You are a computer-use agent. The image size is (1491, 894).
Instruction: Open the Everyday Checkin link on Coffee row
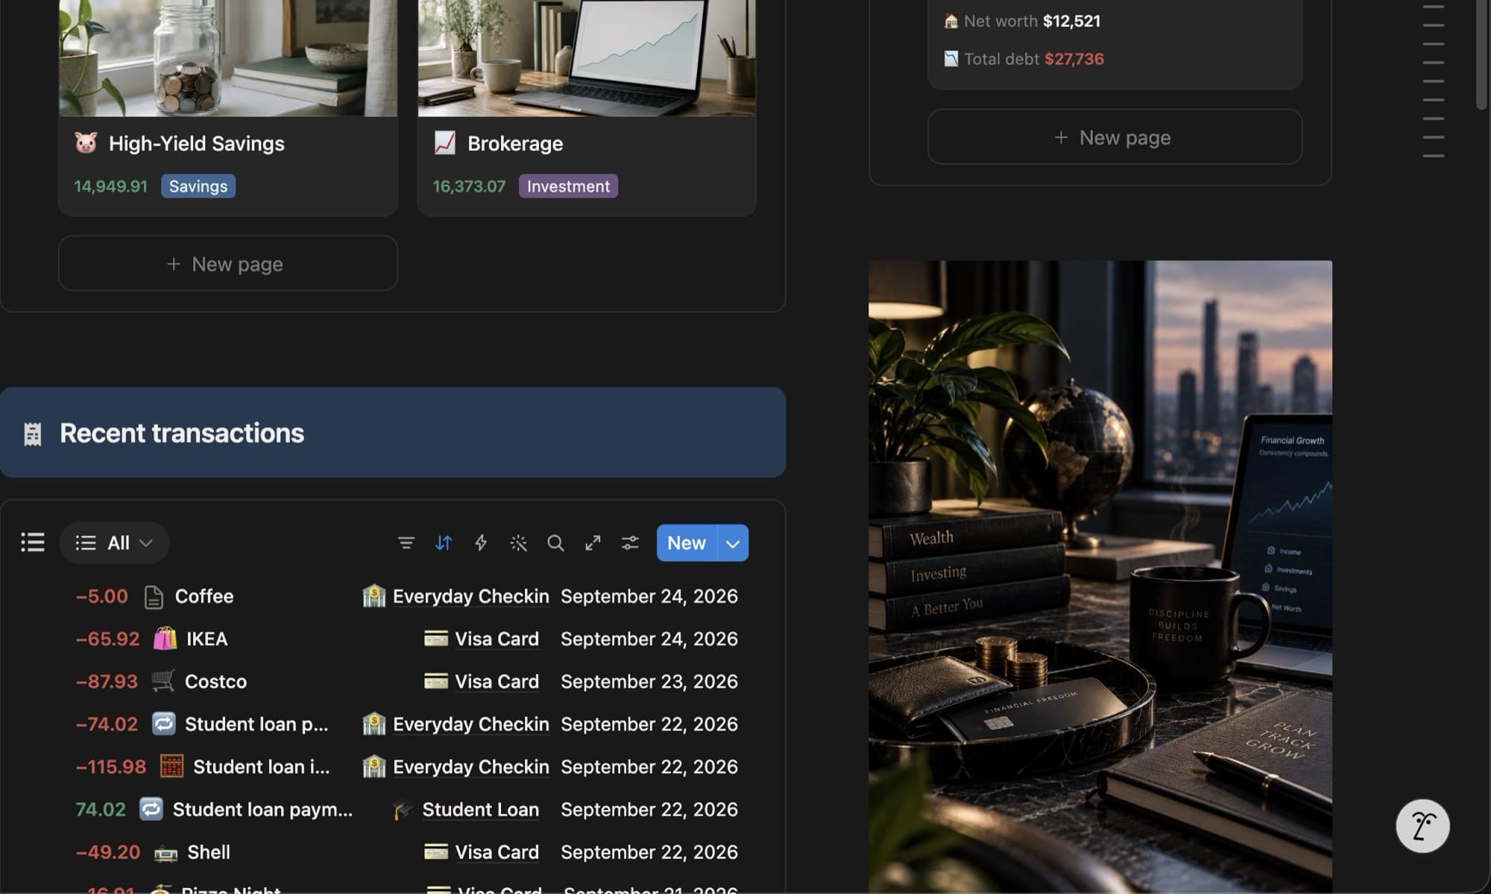[x=470, y=596]
